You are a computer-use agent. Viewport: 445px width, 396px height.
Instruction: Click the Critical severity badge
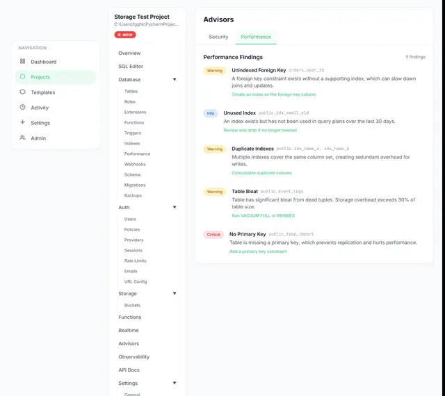213,234
